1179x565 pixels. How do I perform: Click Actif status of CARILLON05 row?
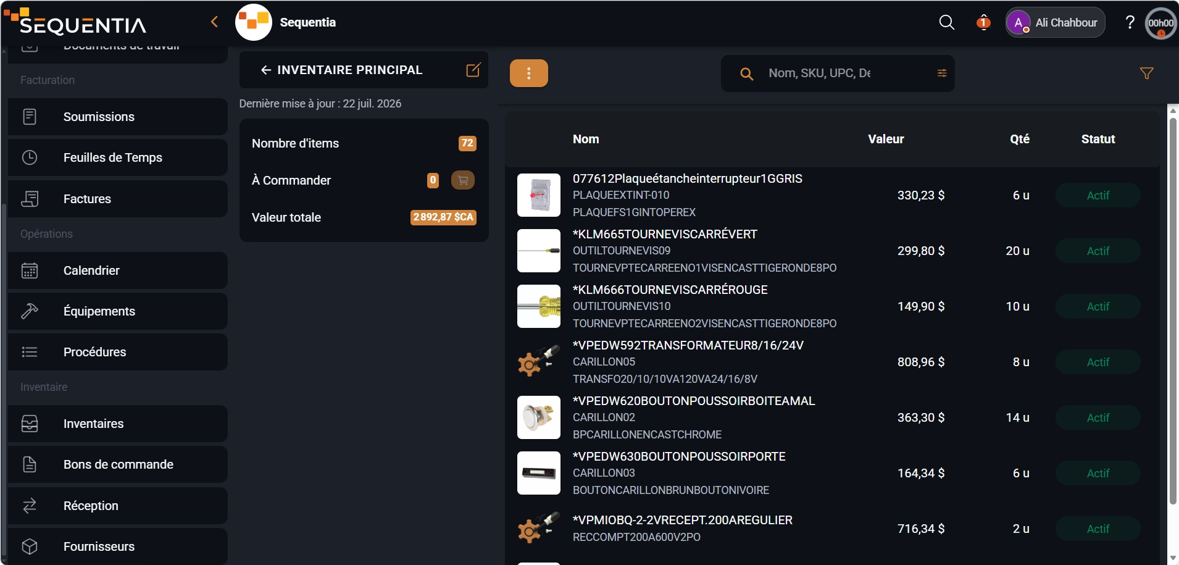pos(1098,362)
